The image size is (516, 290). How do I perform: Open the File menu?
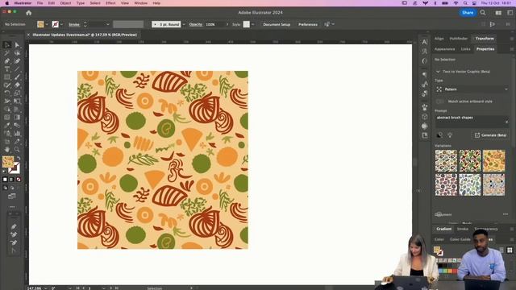(x=40, y=3)
